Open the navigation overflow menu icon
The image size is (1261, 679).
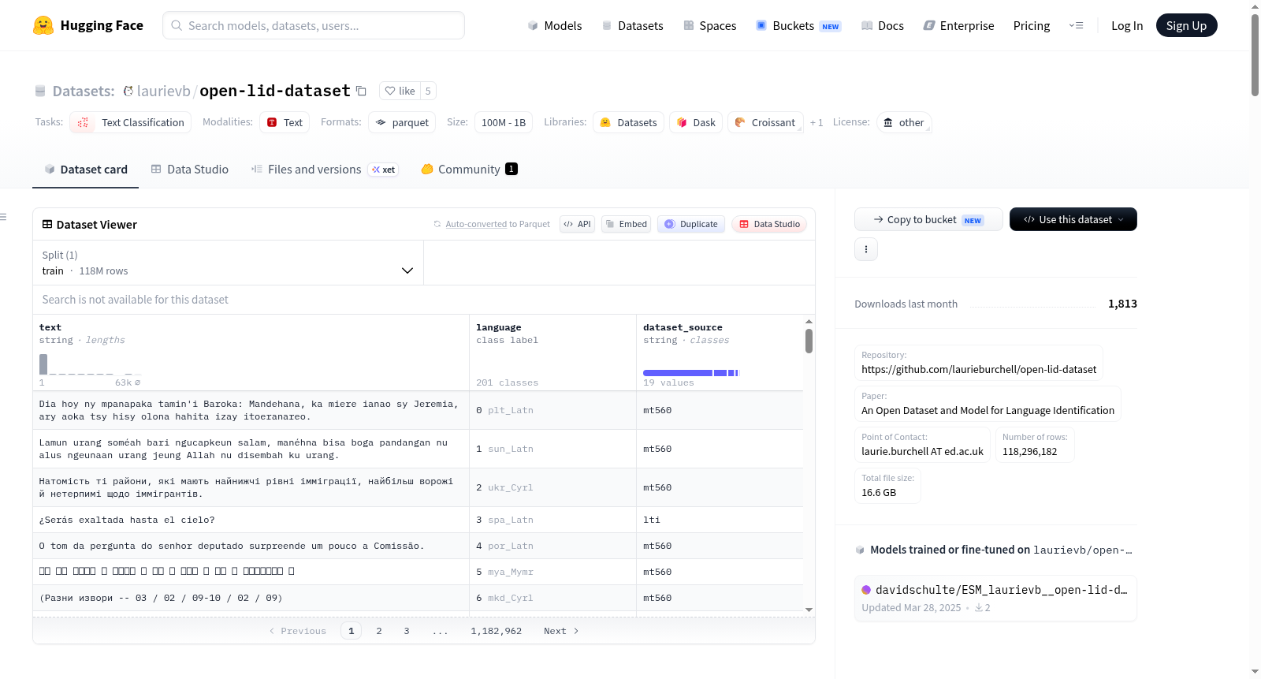click(1076, 25)
